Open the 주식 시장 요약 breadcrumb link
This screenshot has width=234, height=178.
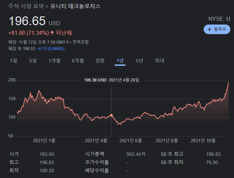[26, 6]
